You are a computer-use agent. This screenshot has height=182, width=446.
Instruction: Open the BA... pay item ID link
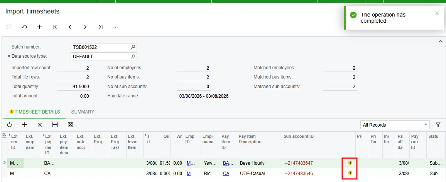pos(226,163)
